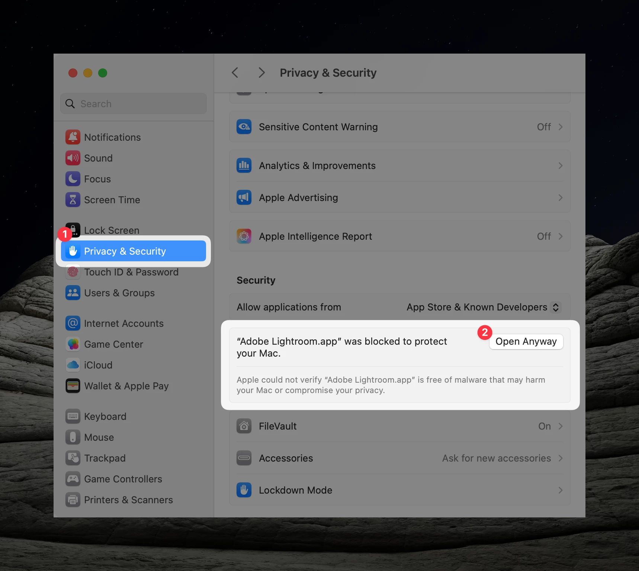Click the FileVault On status text
Image resolution: width=639 pixels, height=571 pixels.
pyautogui.click(x=545, y=426)
